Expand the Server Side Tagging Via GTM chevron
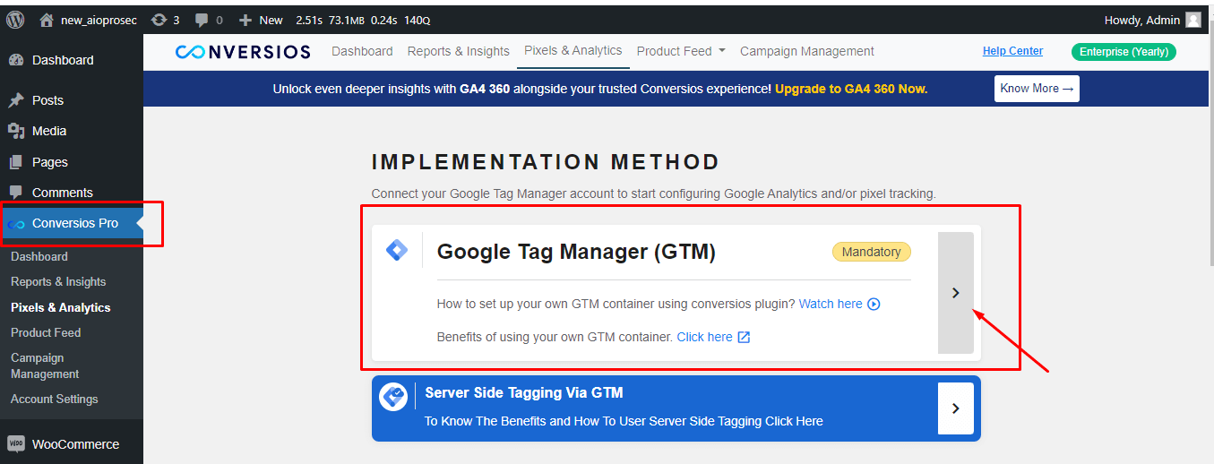Screen dimensions: 1214x464 (956, 408)
